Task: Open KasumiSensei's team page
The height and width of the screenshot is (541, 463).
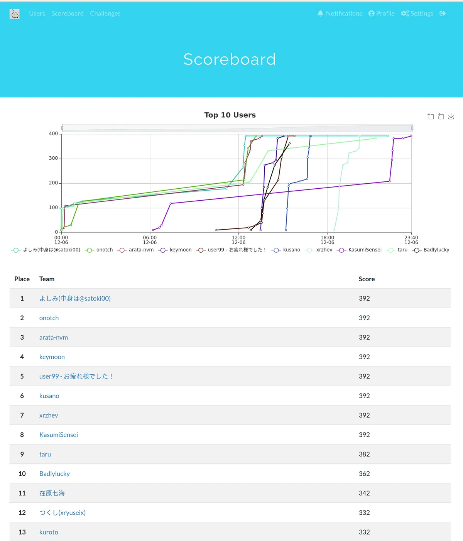Action: [59, 435]
